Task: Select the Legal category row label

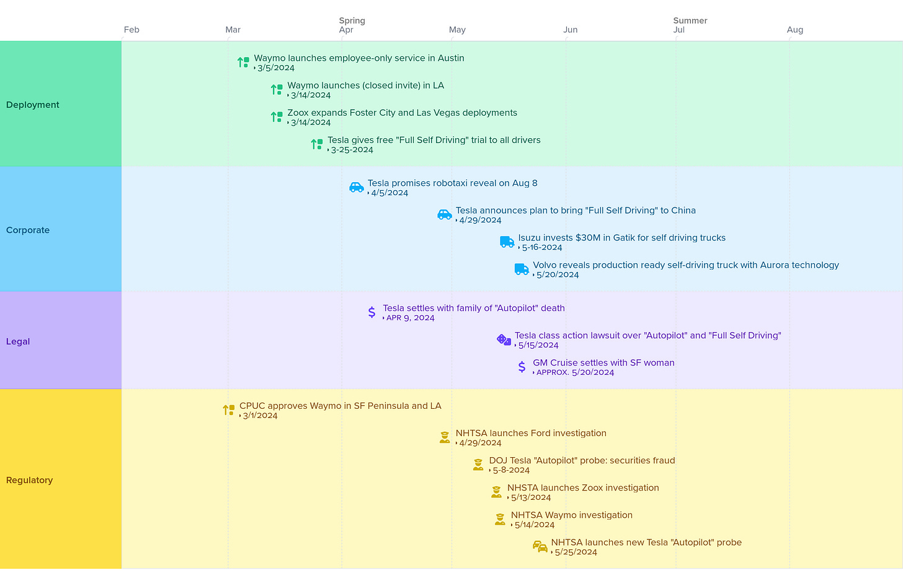Action: (18, 341)
